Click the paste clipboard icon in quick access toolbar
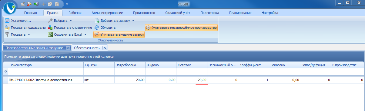The image size is (365, 111). coord(56,4)
